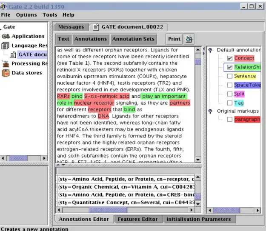Open the Tools menu
This screenshot has height=231, width=266.
[50, 15]
